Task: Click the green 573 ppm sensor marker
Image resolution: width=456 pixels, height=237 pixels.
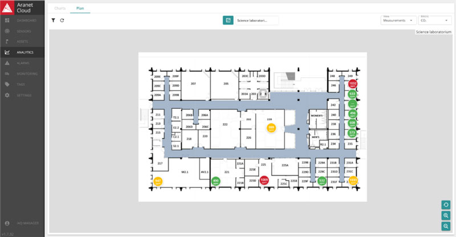Action: click(352, 133)
